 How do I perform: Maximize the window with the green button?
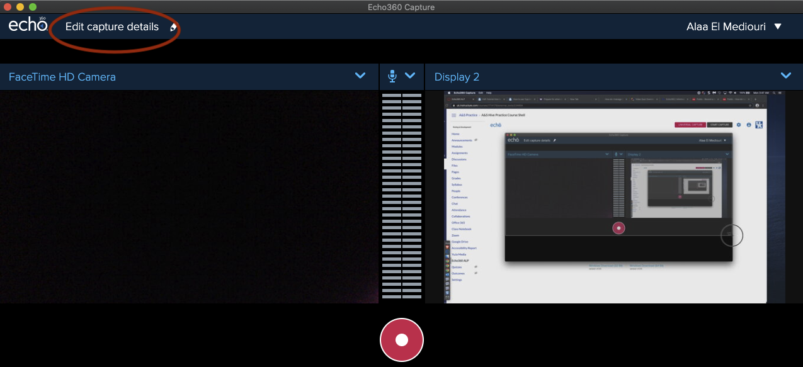(x=33, y=7)
